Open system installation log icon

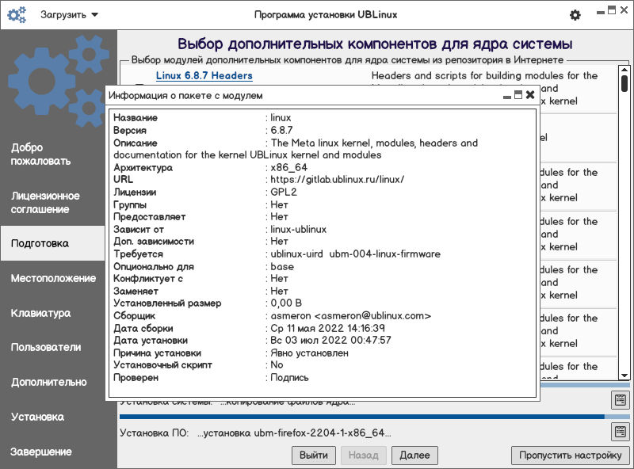620,400
